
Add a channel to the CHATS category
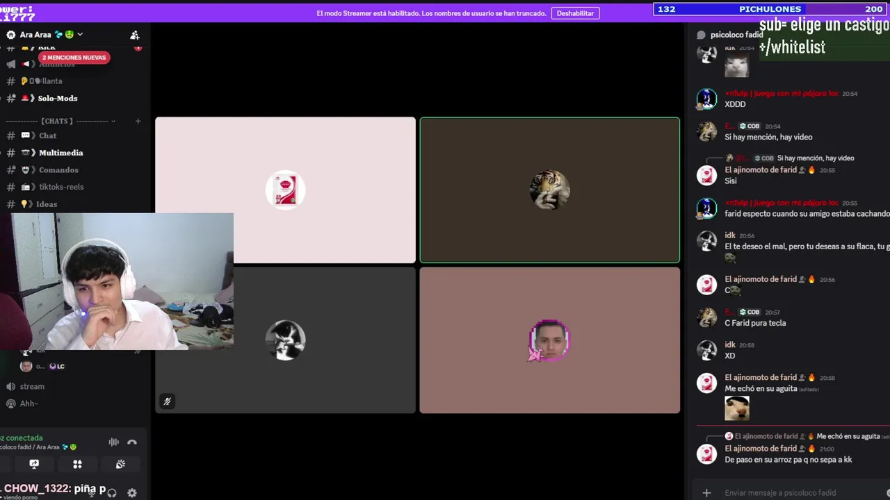coord(138,121)
